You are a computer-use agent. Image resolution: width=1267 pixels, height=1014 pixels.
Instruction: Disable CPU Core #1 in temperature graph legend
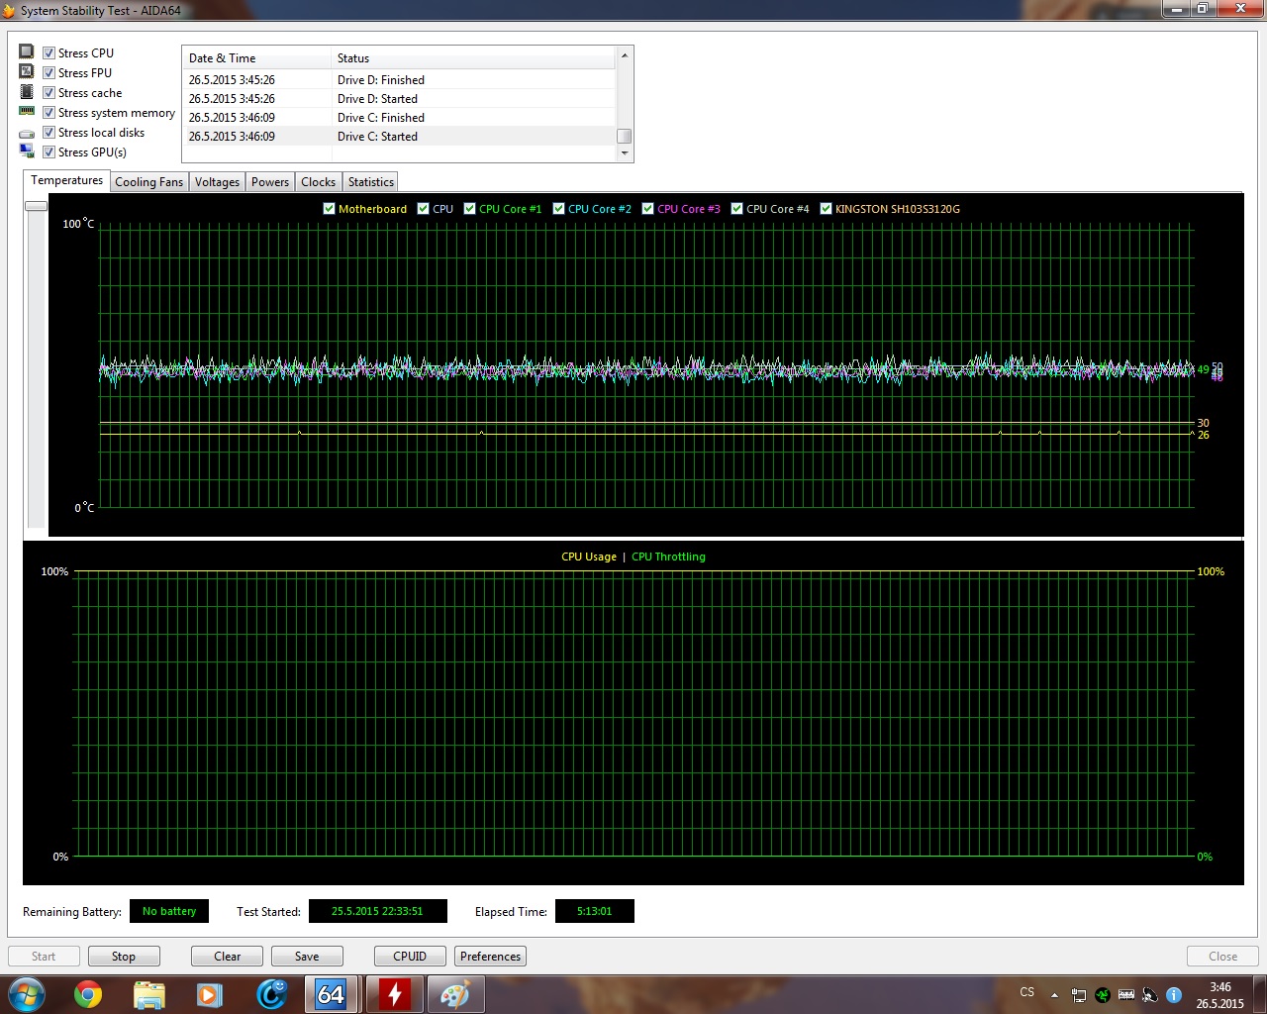tap(470, 209)
